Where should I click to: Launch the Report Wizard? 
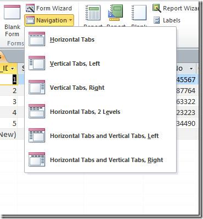(176, 8)
